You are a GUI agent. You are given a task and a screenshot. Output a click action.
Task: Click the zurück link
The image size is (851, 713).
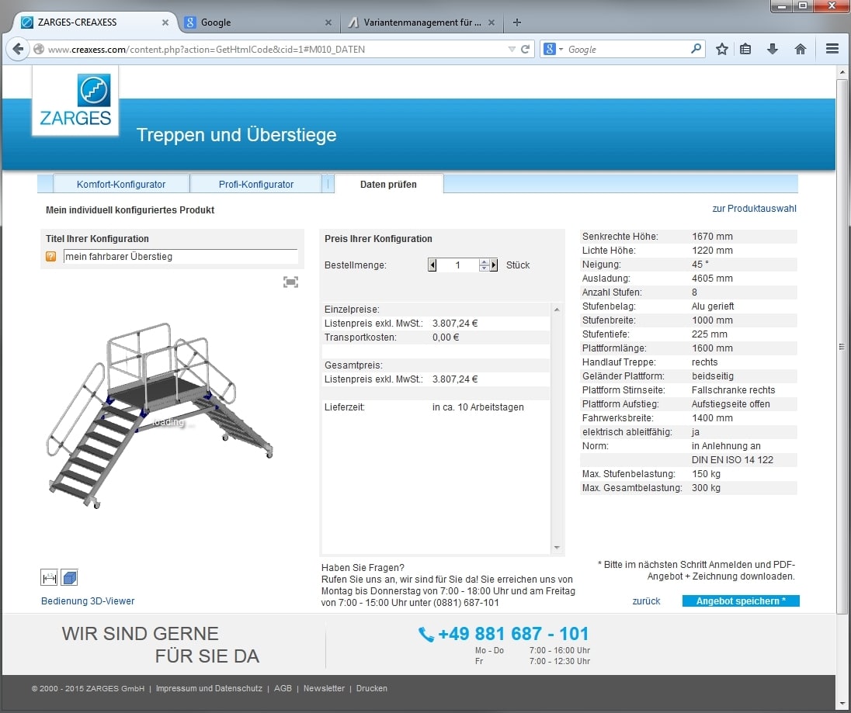point(646,601)
